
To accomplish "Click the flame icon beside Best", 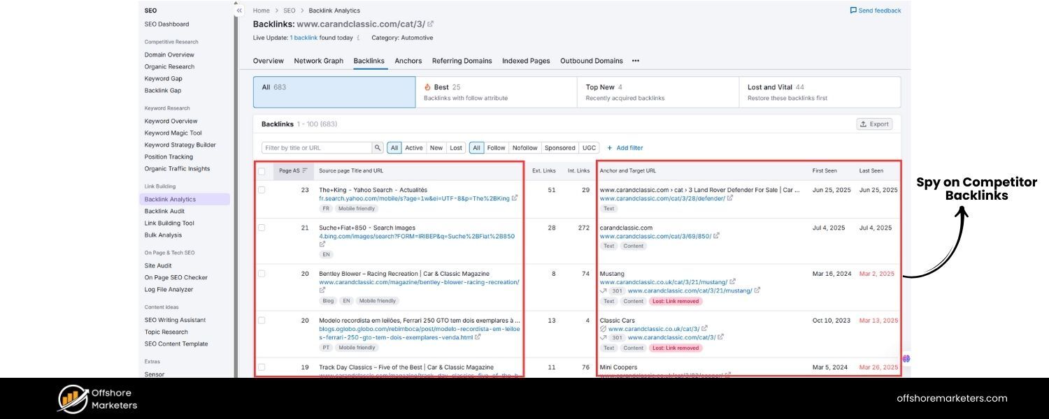I will pyautogui.click(x=427, y=87).
